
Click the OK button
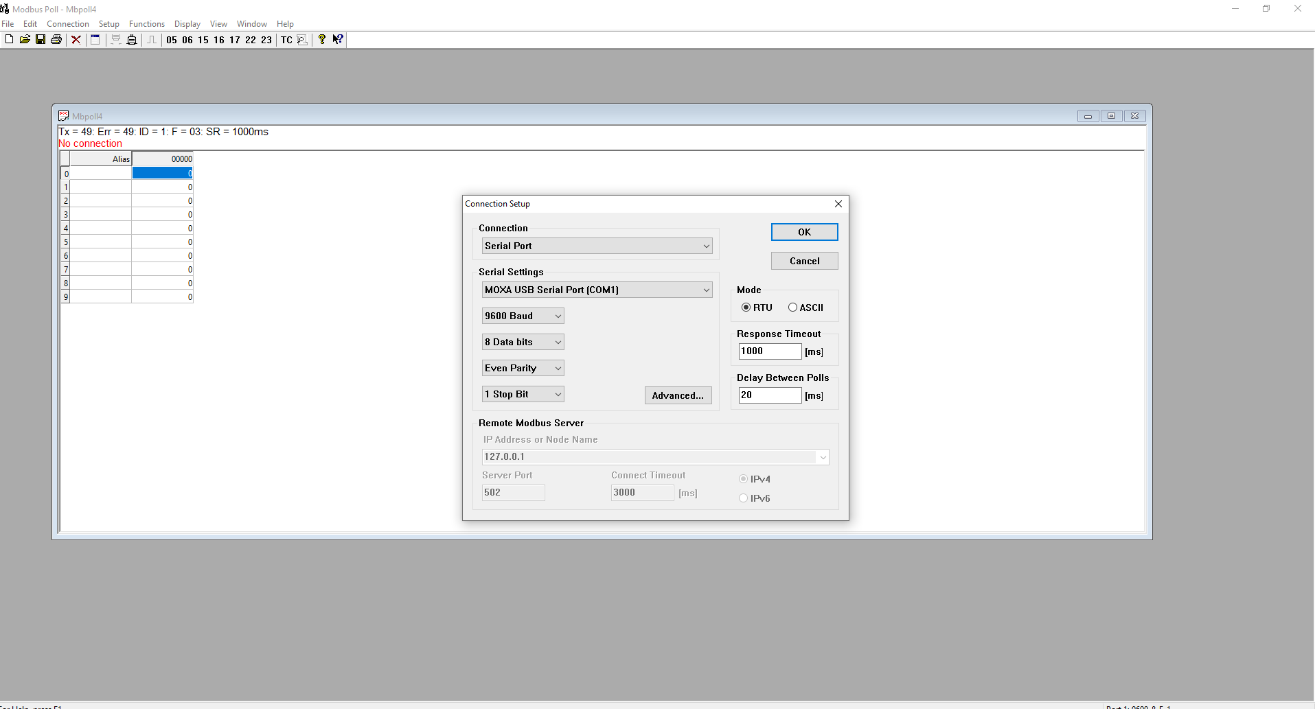click(x=804, y=232)
